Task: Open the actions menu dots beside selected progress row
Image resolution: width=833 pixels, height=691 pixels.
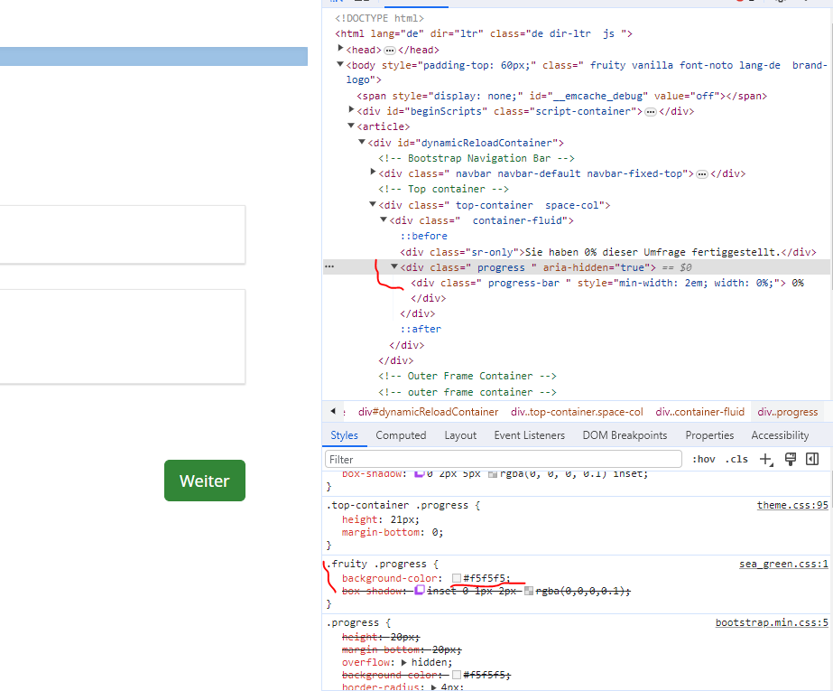Action: (x=330, y=266)
